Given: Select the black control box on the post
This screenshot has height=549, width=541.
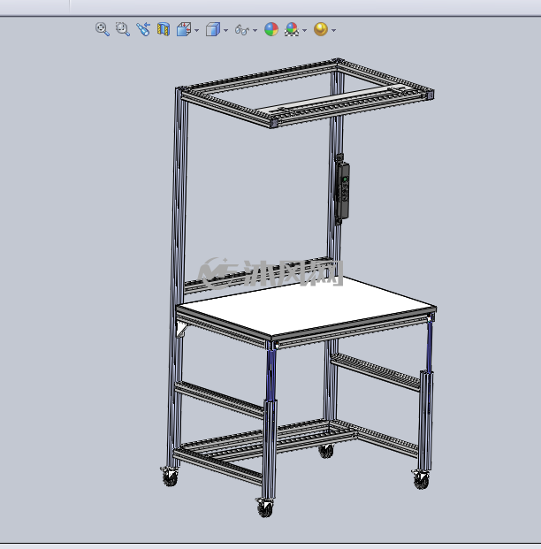Looking at the screenshot, I should click(x=343, y=190).
